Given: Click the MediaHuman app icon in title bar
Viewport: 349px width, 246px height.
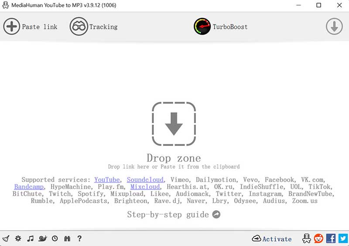Looking at the screenshot, I should tap(5, 5).
